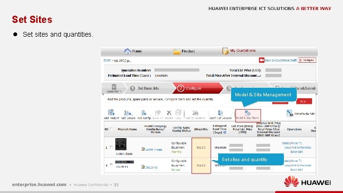343x193 pixels.
Task: Open Model & Site Mgmt
Action: click(x=248, y=115)
